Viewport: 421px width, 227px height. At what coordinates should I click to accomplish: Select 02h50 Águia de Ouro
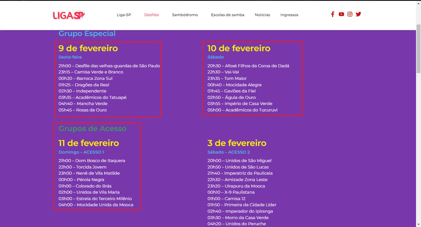click(231, 97)
